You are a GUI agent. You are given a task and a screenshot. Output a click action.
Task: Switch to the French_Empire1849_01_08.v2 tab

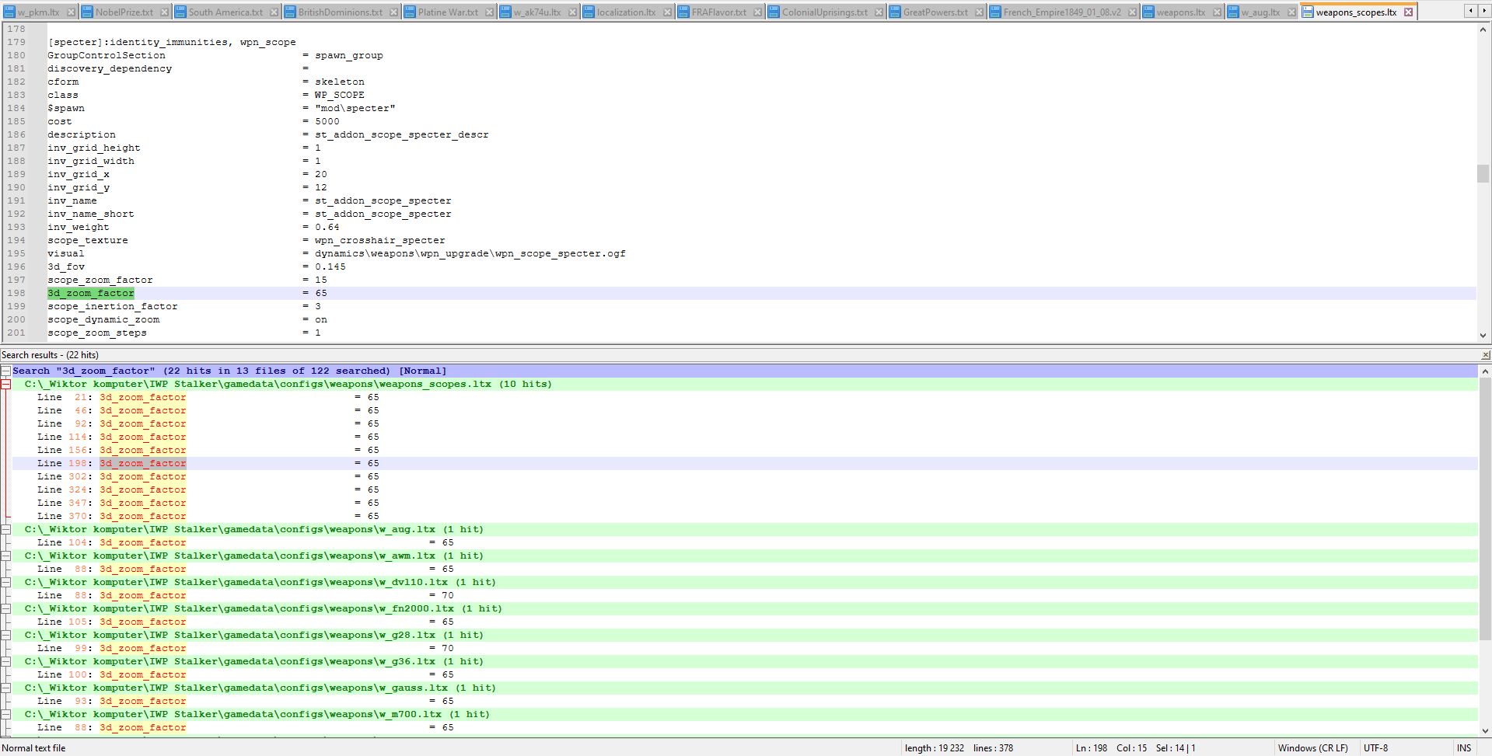1062,12
